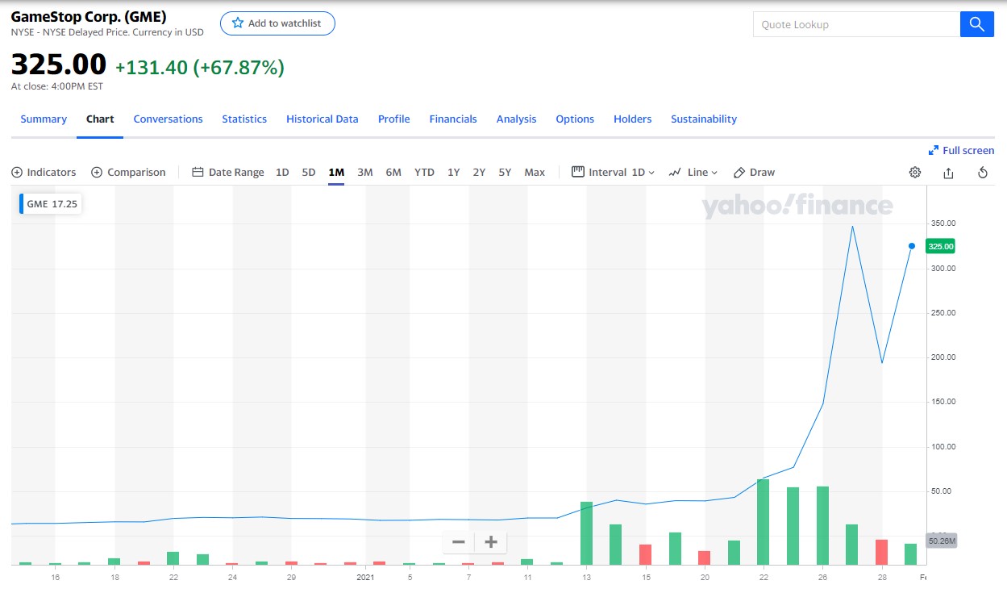Switch to the Summary tab

[x=44, y=119]
